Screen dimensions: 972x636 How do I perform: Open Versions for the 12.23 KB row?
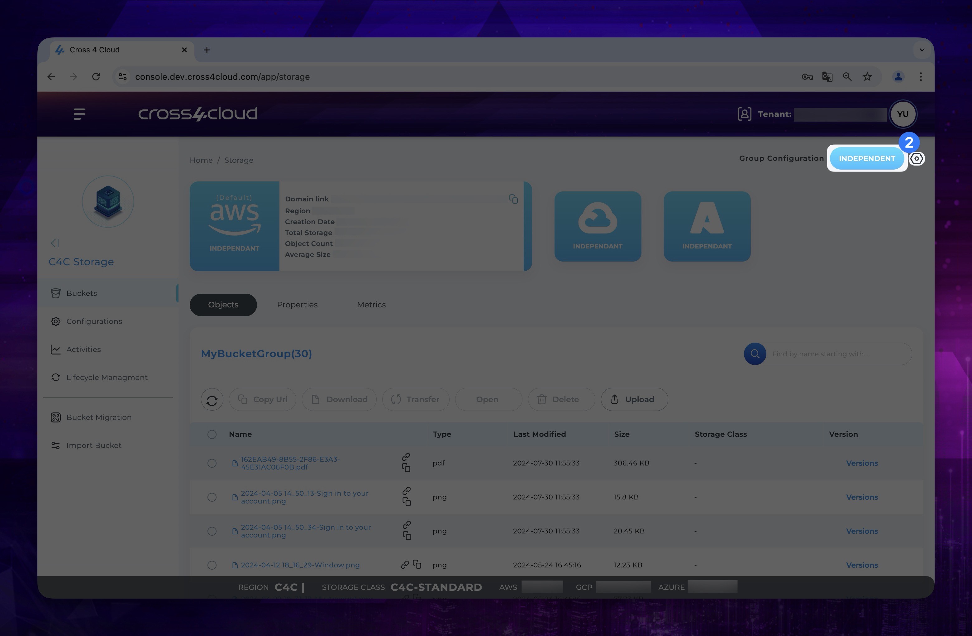coord(862,565)
